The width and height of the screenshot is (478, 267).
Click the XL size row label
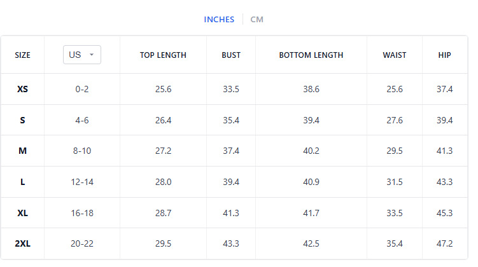coord(22,213)
